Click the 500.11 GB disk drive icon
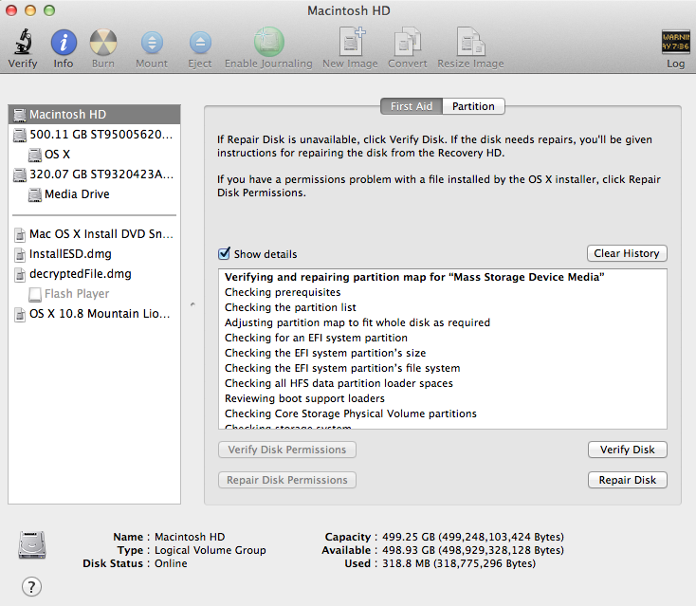696x606 pixels. tap(20, 135)
